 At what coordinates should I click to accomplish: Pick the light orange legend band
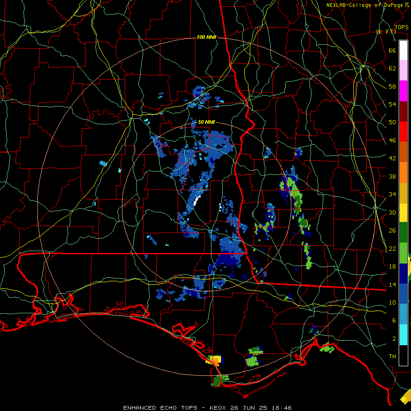click(403, 173)
